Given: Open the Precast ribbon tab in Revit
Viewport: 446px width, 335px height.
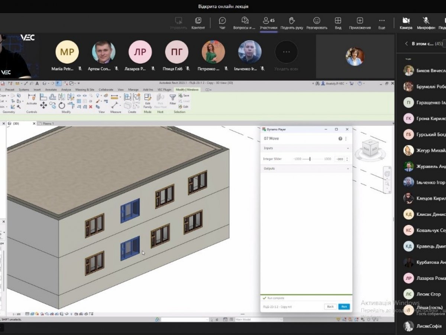Looking at the screenshot, I should [x=10, y=90].
